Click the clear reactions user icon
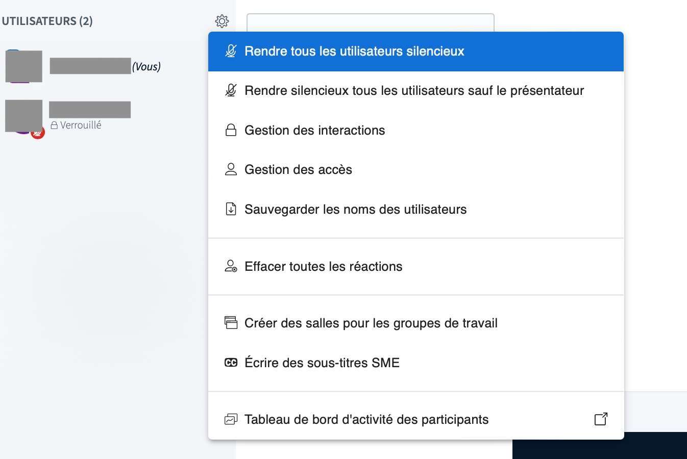Viewport: 687px width, 459px height. 231,266
